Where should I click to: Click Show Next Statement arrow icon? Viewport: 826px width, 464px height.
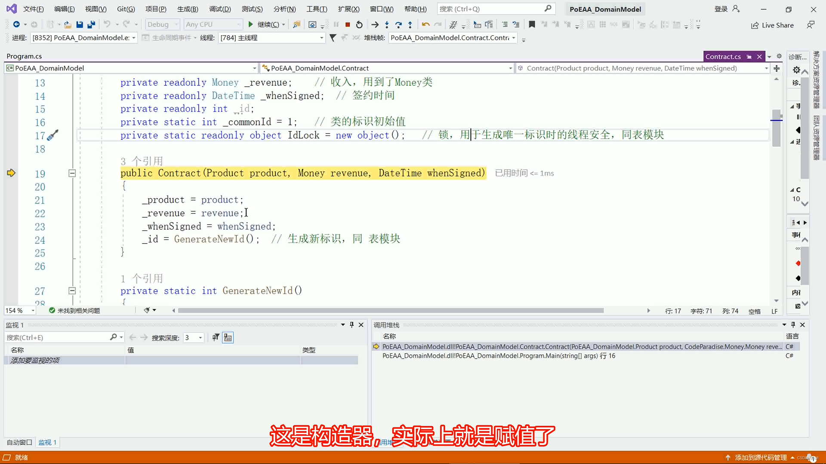point(375,24)
